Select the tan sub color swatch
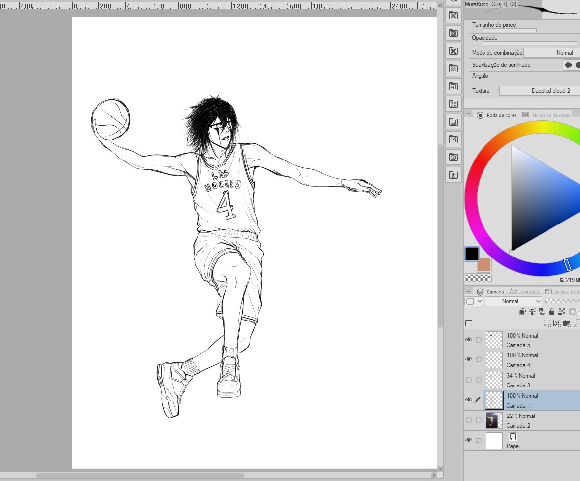This screenshot has width=580, height=481. point(484,265)
